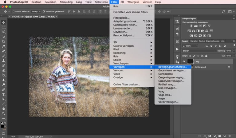Open the Groep dropdown
This screenshot has width=236, height=138.
click(36, 11)
